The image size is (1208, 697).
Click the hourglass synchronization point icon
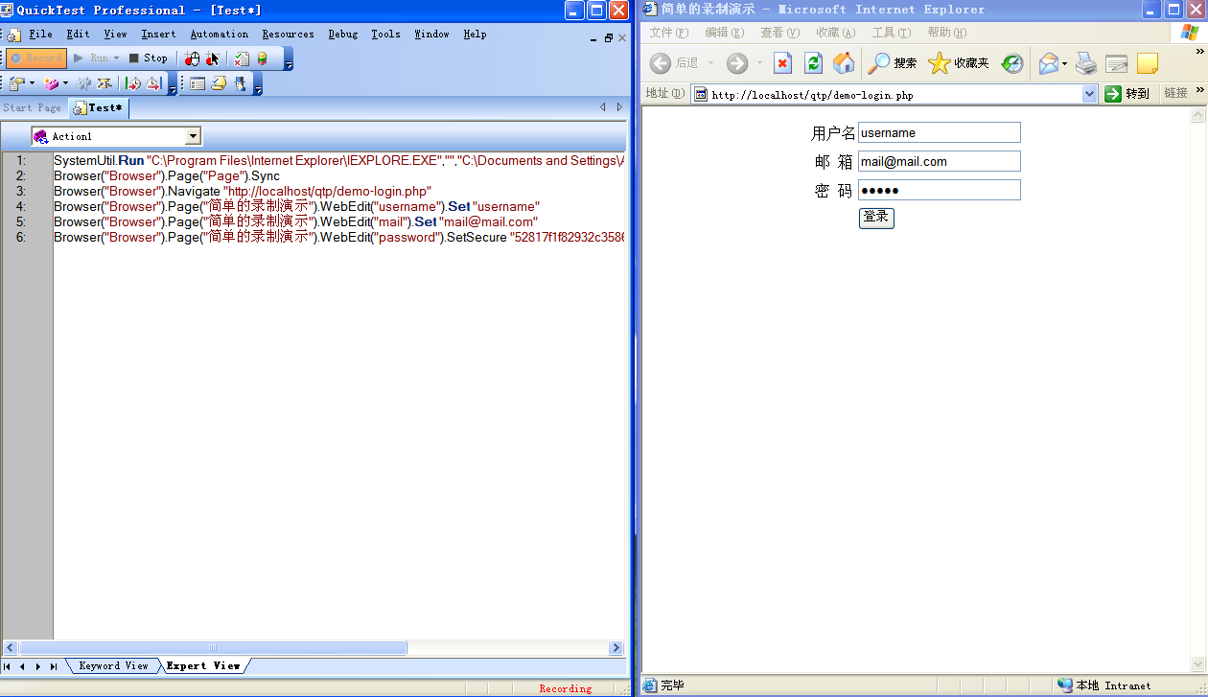tap(105, 83)
